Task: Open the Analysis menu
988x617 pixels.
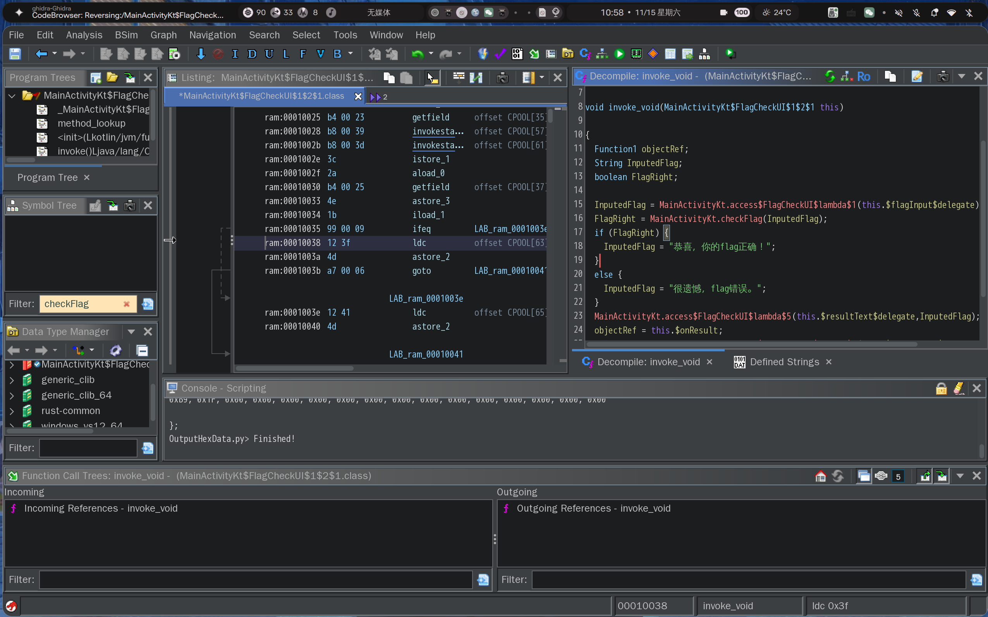Action: pyautogui.click(x=84, y=35)
